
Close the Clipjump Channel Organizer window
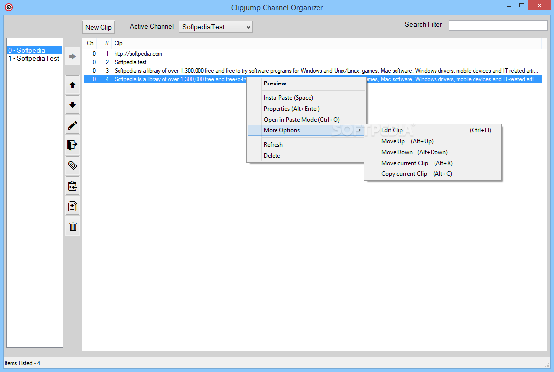pos(540,5)
